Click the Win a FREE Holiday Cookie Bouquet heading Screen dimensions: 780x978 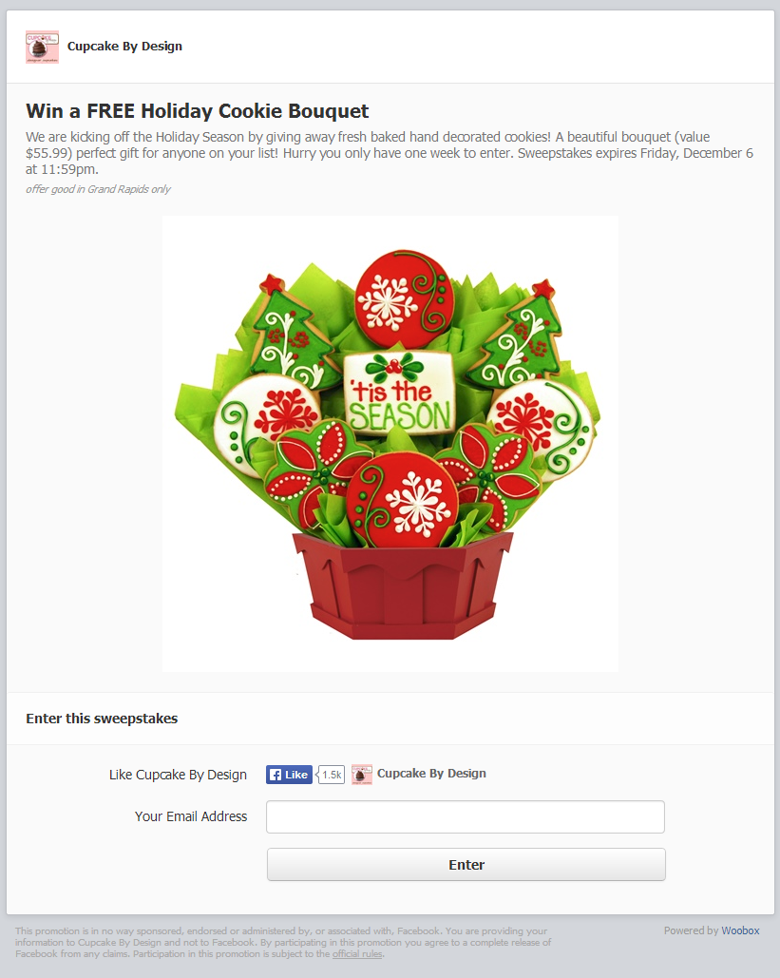point(197,111)
